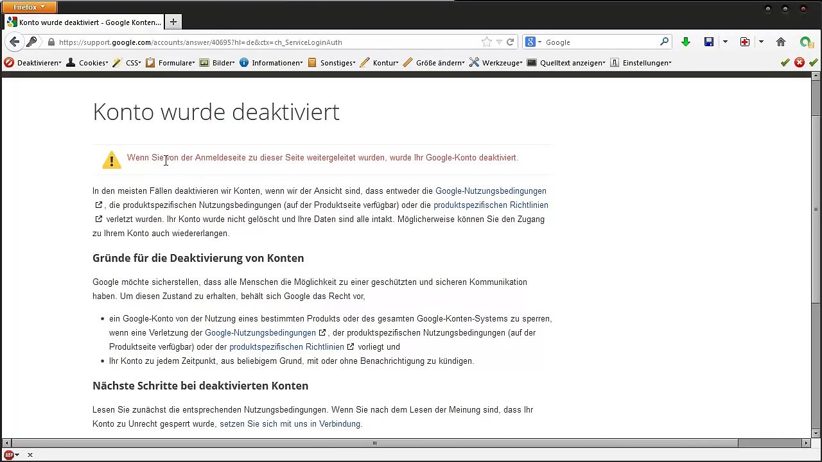Open the Bilder dropdown menu
Screen dimensions: 822x462
[x=217, y=63]
